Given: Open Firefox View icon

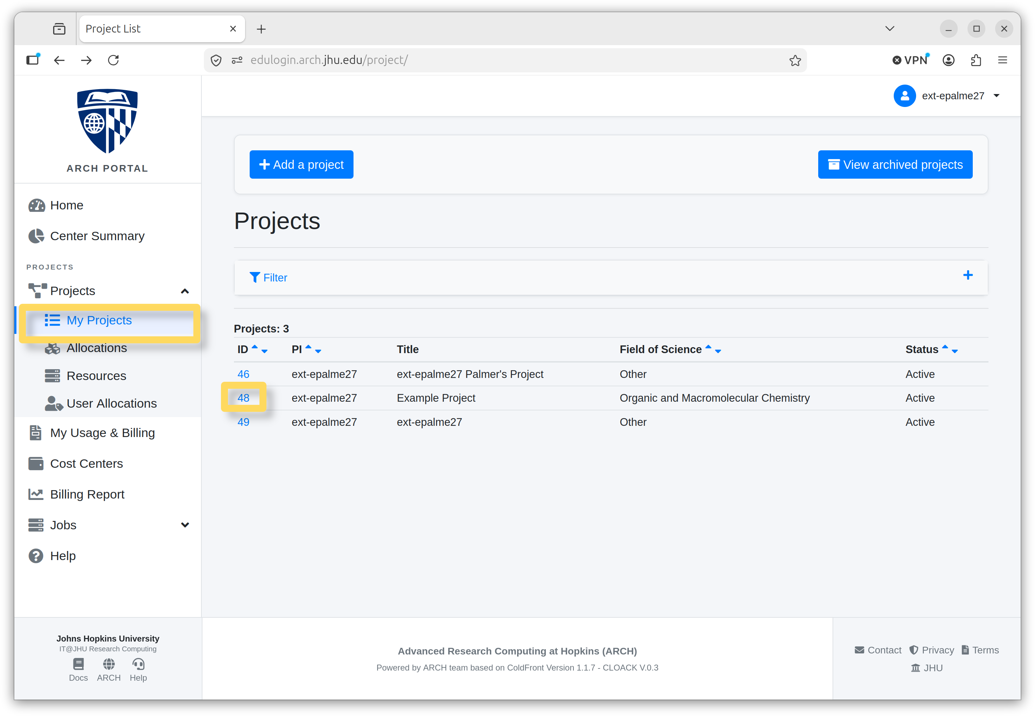Looking at the screenshot, I should click(x=59, y=29).
